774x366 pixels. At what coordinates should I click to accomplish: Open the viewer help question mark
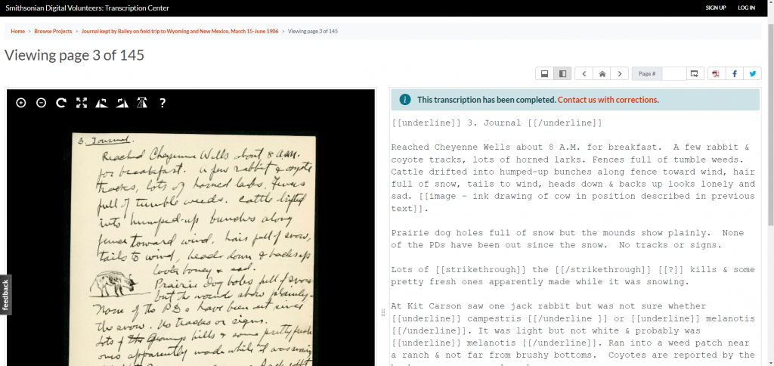[163, 103]
